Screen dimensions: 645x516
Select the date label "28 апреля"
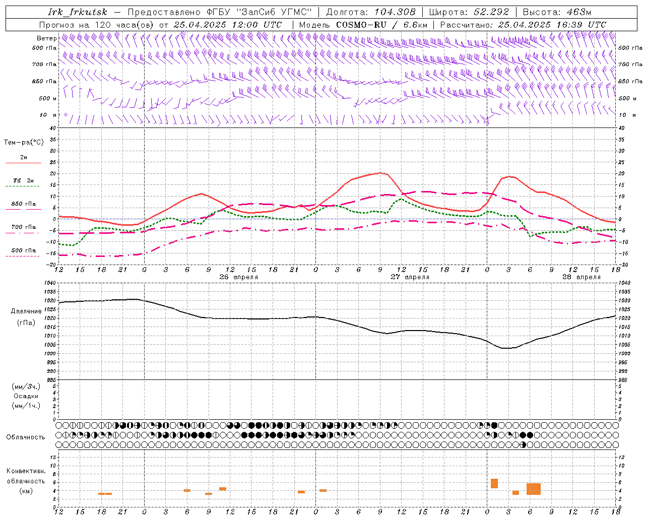[x=582, y=277]
